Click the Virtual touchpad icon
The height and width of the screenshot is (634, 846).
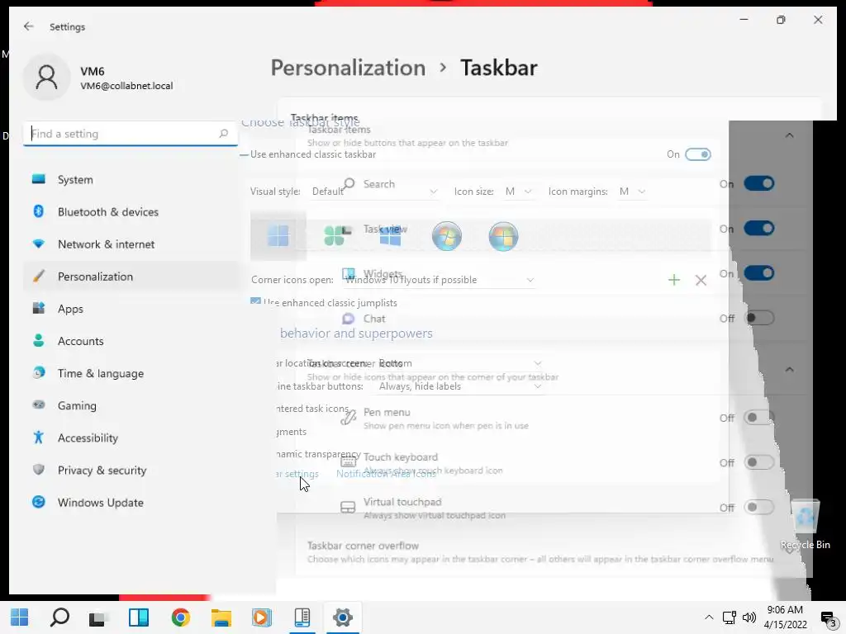(348, 508)
